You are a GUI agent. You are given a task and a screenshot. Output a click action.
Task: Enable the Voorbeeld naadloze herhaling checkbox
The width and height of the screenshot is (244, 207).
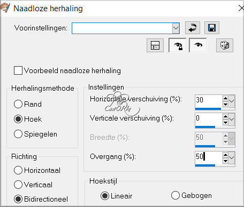[18, 70]
